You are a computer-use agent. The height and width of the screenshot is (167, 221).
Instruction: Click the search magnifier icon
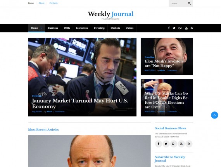[189, 3]
